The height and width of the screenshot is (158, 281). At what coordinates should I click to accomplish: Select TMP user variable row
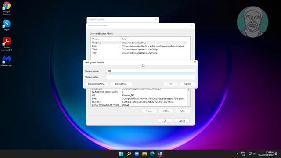coord(139,53)
